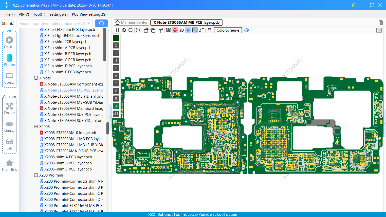Toggle the eye visibility icon beside ColorScheme
This screenshot has width=386, height=217.
pyautogui.click(x=246, y=30)
